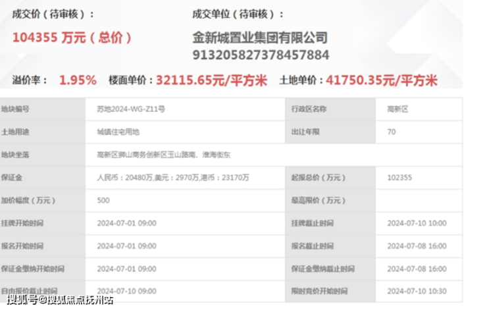Image resolution: width=487 pixels, height=310 pixels.
Task: Click the 最高限价（万元） header cell
Action: point(330,200)
